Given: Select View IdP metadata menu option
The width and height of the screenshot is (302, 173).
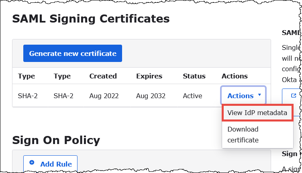Looking at the screenshot, I should click(257, 113).
